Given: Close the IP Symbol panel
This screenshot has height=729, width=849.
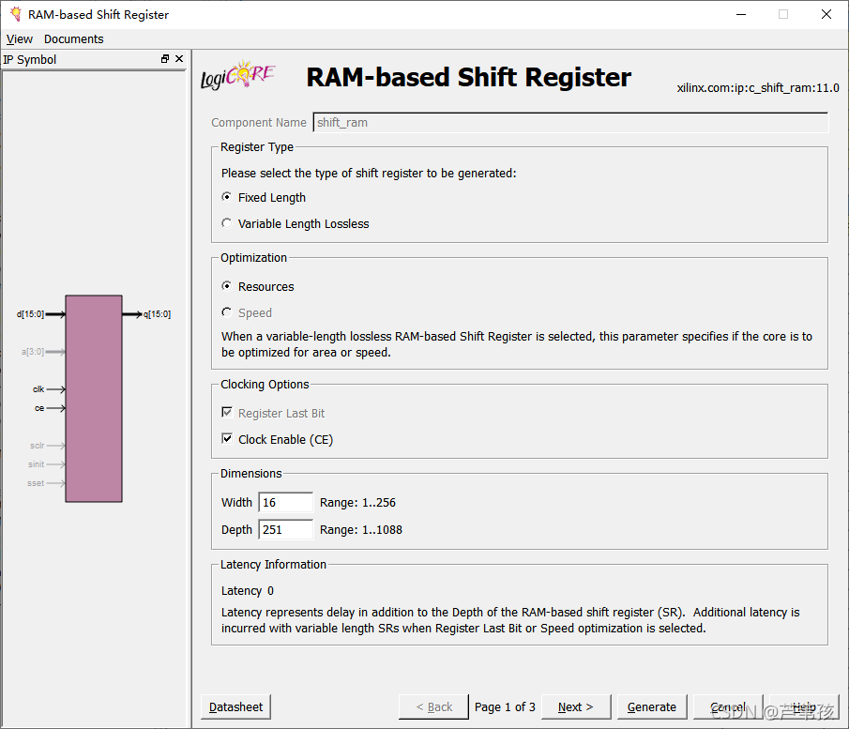Looking at the screenshot, I should click(179, 58).
